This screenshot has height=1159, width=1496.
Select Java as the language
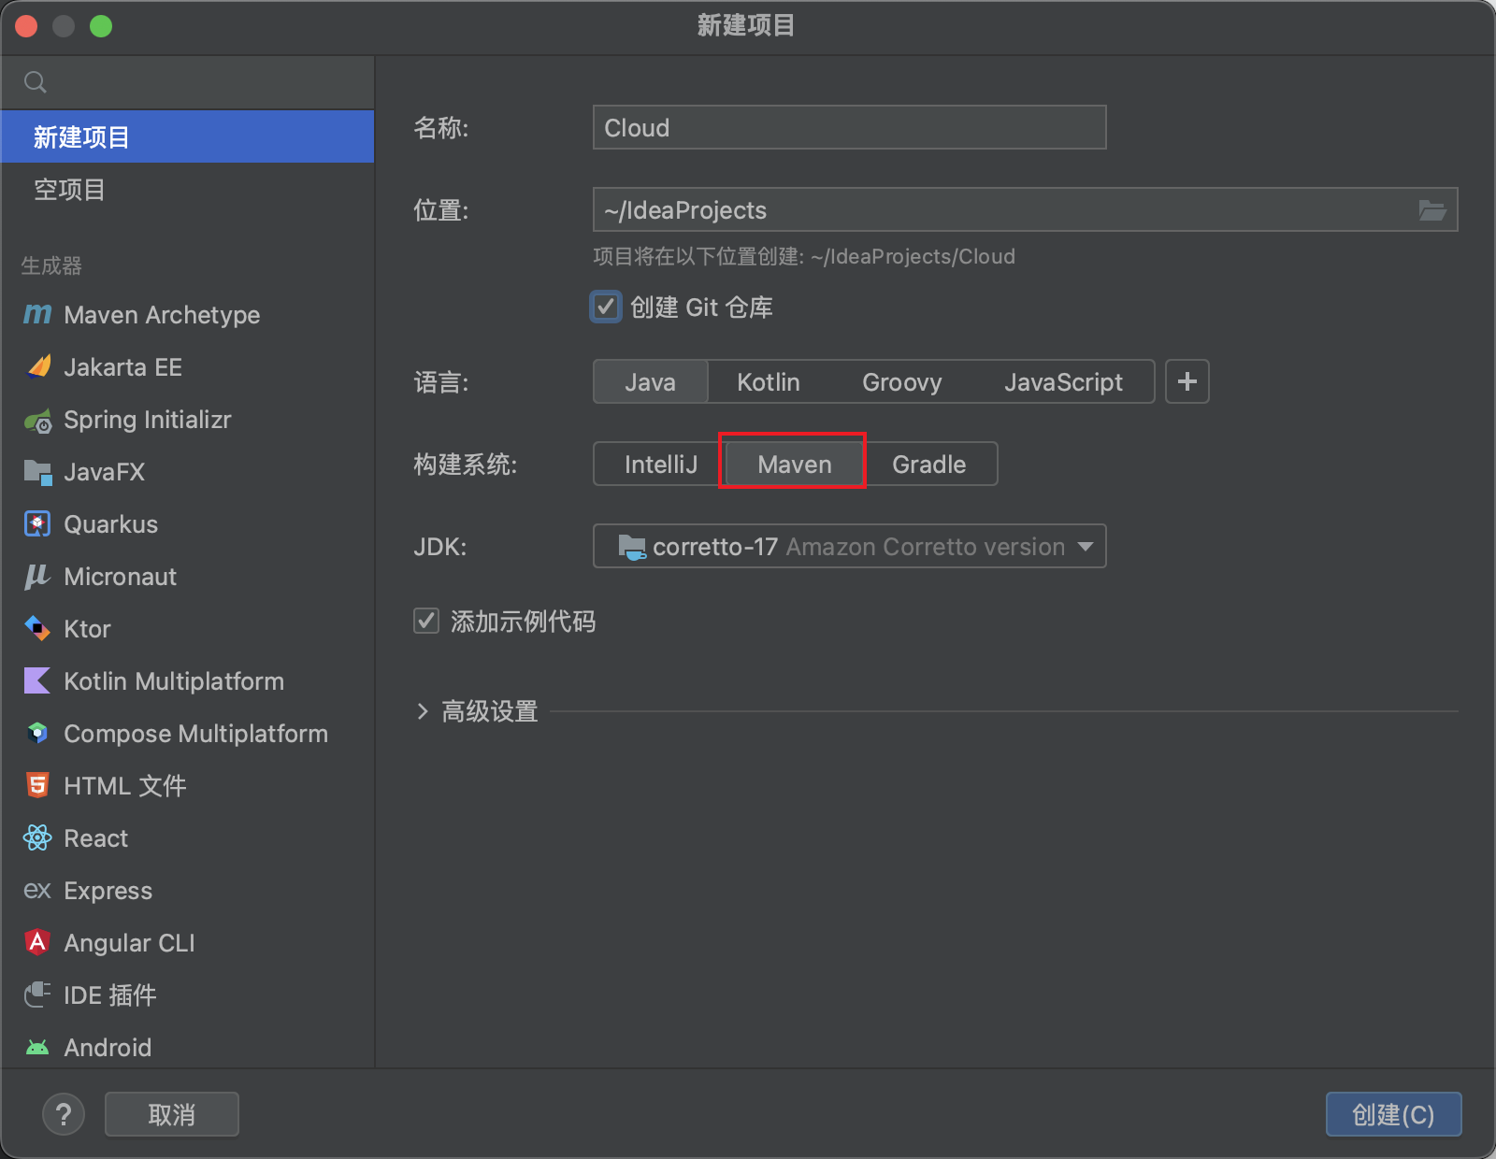651,382
